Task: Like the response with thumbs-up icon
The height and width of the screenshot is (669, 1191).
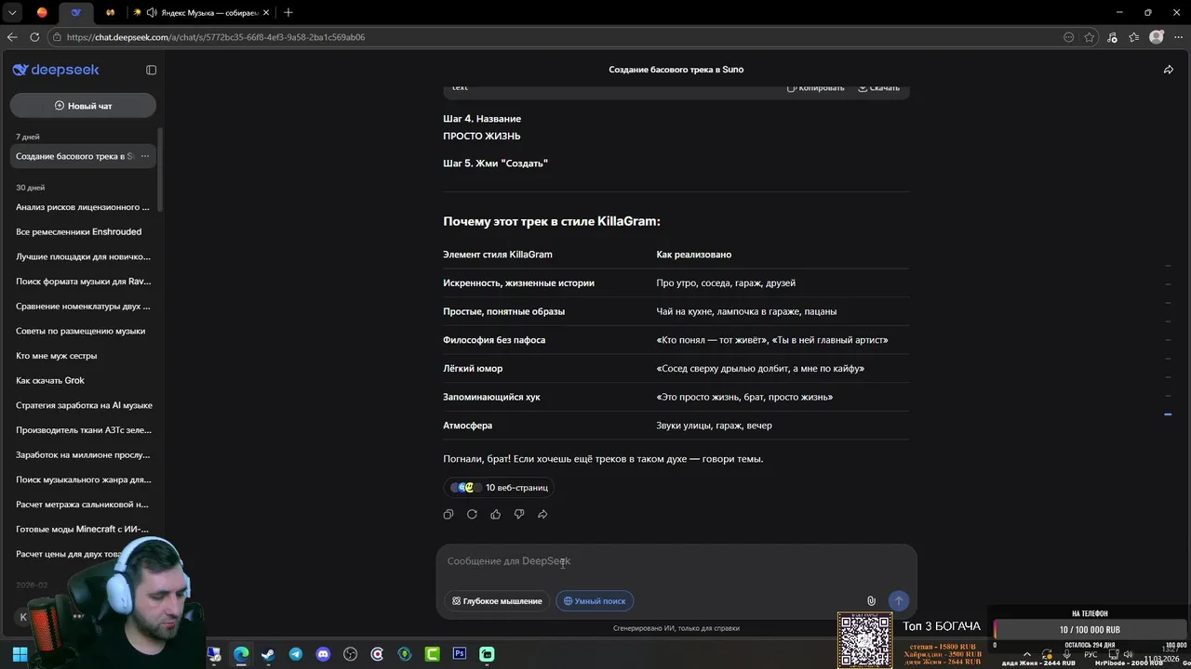Action: click(x=495, y=514)
